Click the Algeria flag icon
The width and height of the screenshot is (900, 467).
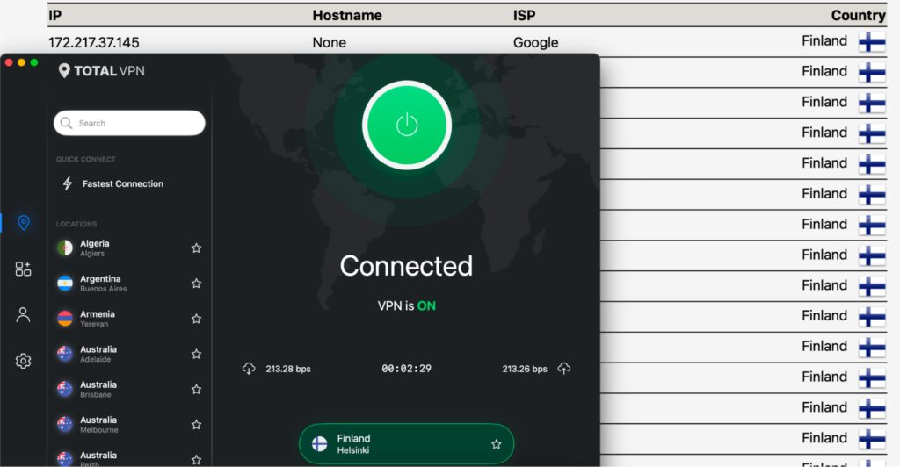click(65, 248)
